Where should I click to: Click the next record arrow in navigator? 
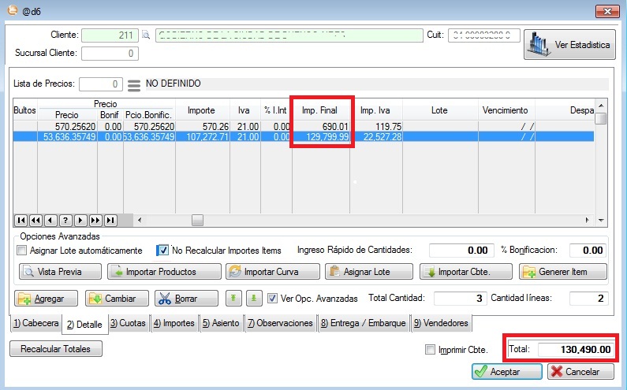(81, 220)
